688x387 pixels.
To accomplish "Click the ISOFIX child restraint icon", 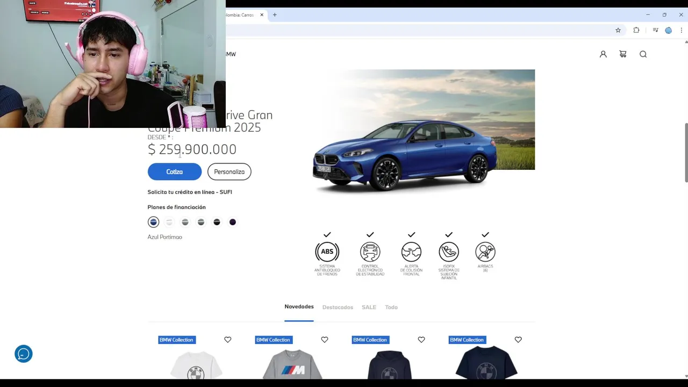I will click(x=449, y=252).
